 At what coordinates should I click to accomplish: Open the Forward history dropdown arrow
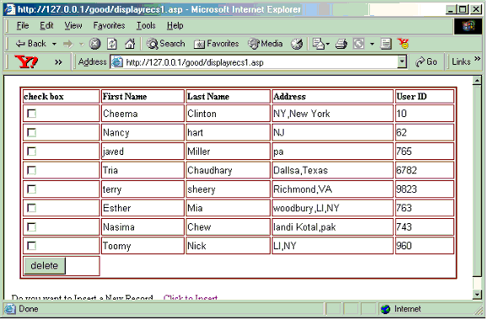point(82,44)
